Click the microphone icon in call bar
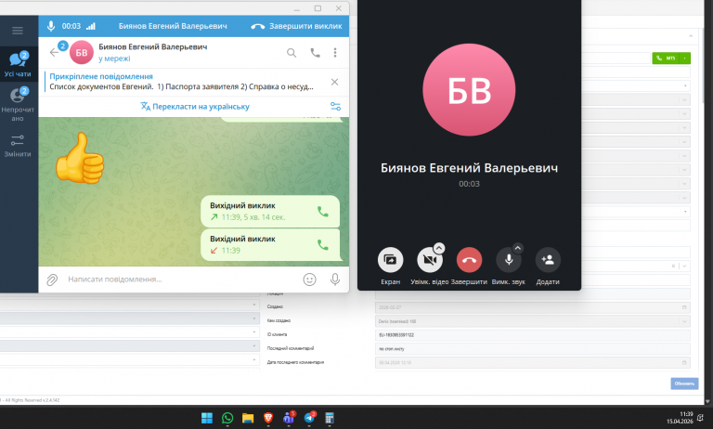This screenshot has height=429, width=713. [x=51, y=26]
